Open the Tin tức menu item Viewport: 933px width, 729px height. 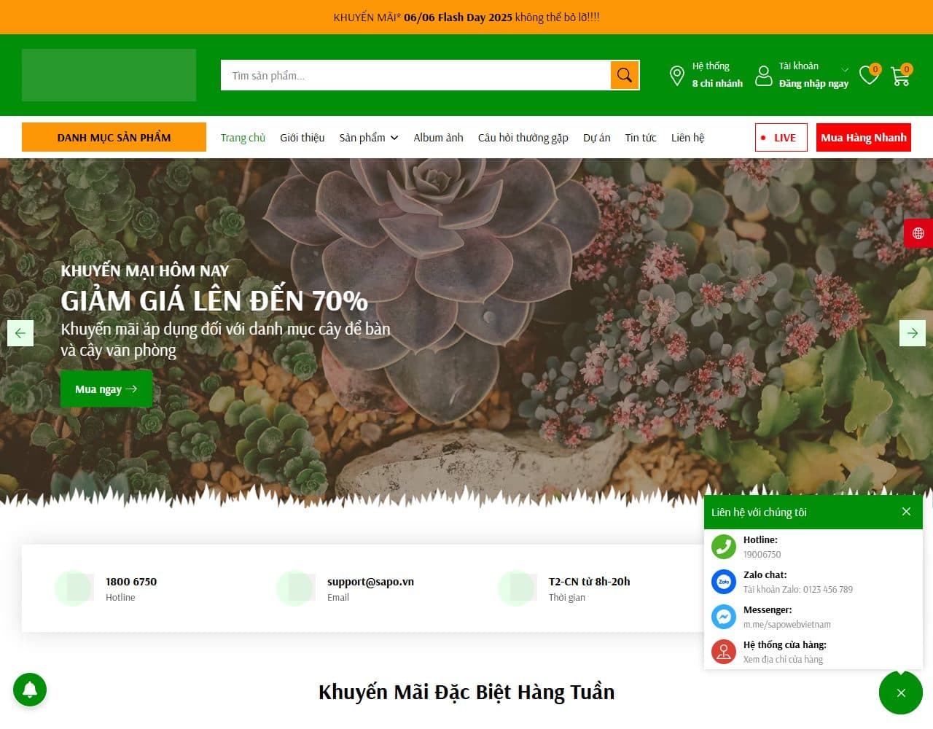pyautogui.click(x=640, y=138)
